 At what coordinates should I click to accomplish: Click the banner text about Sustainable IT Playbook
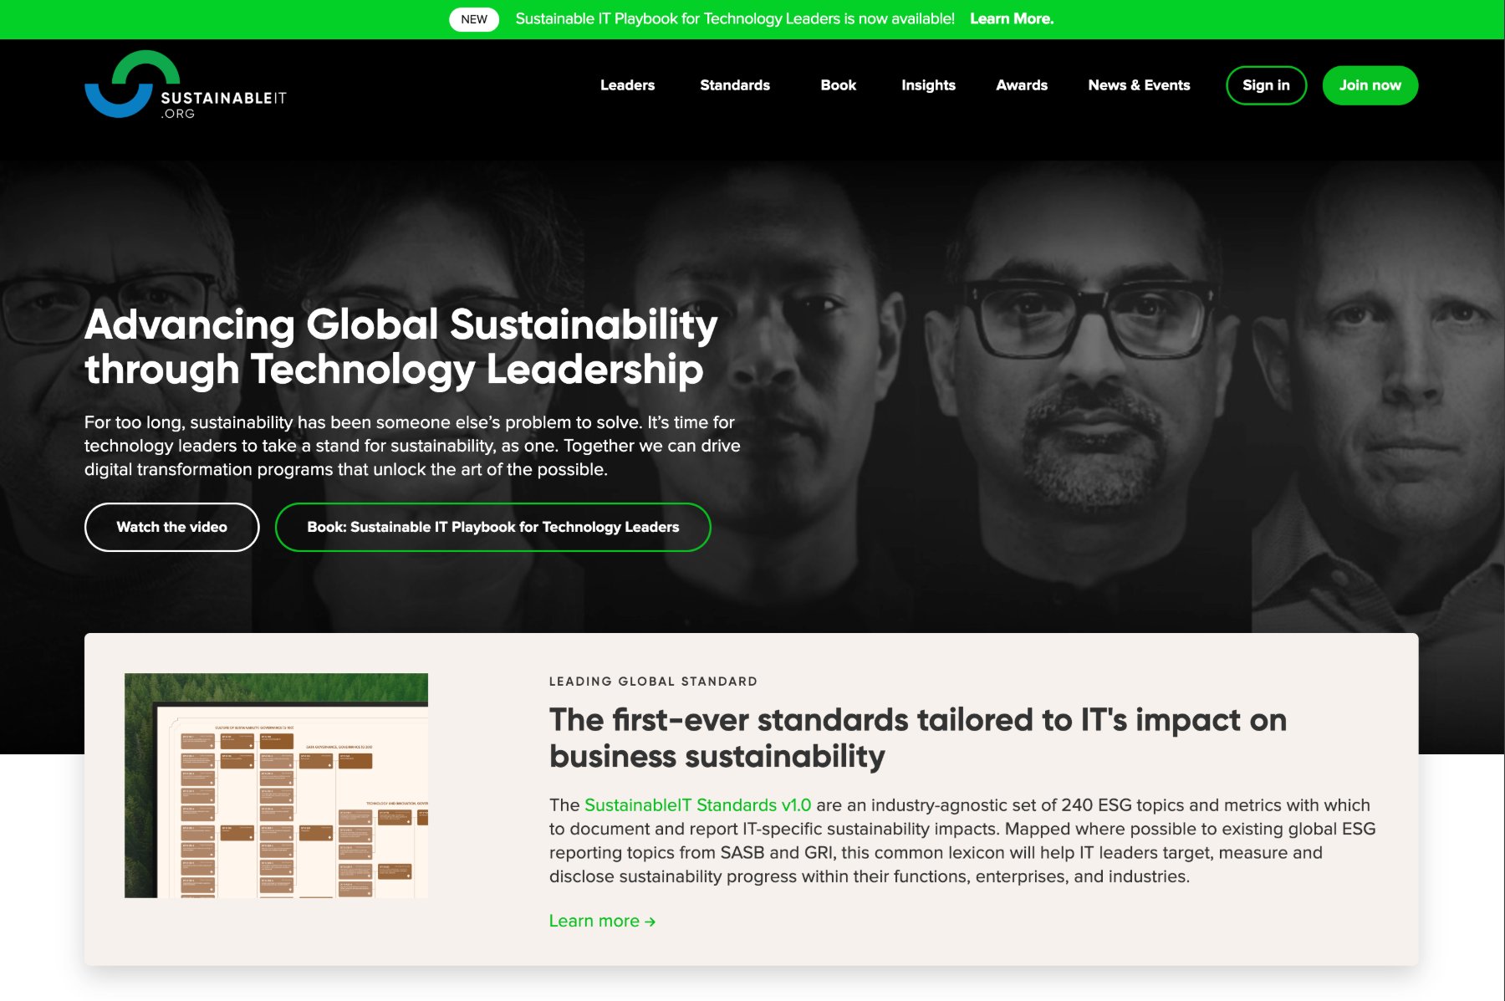click(x=735, y=19)
